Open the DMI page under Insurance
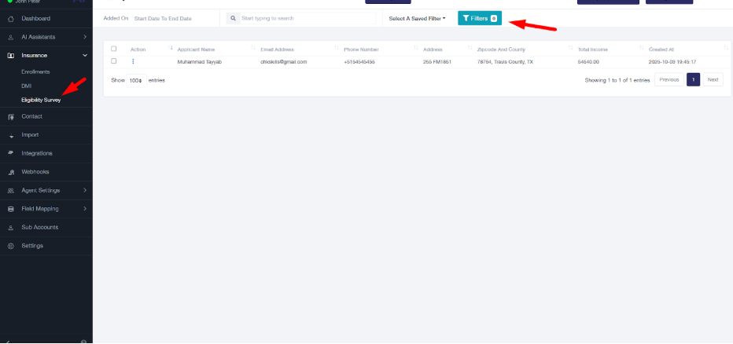The width and height of the screenshot is (733, 344). click(26, 86)
